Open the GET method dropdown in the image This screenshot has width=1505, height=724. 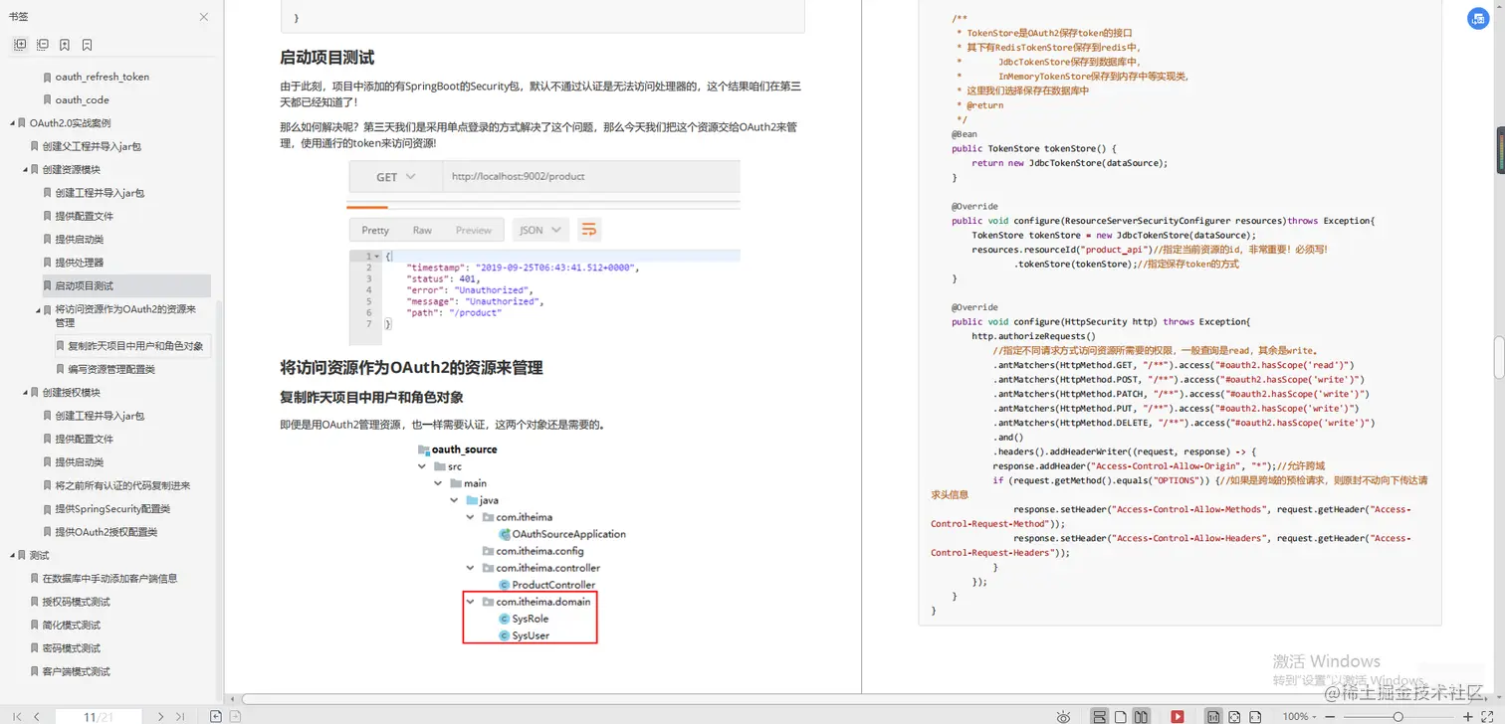coord(395,177)
